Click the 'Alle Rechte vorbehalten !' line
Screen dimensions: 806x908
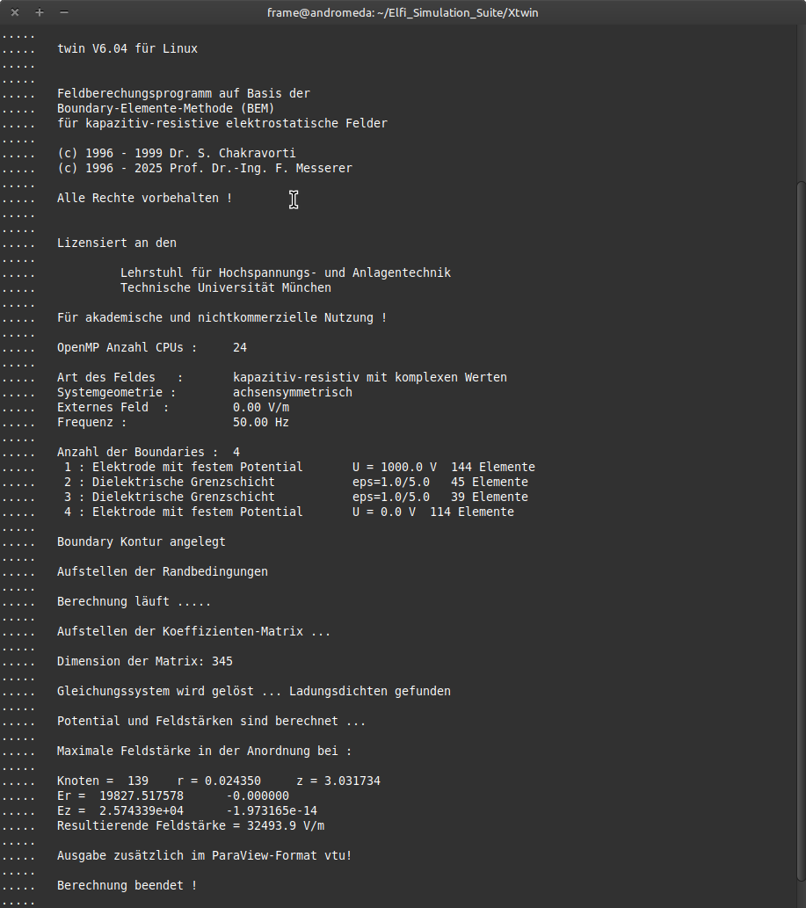(144, 198)
